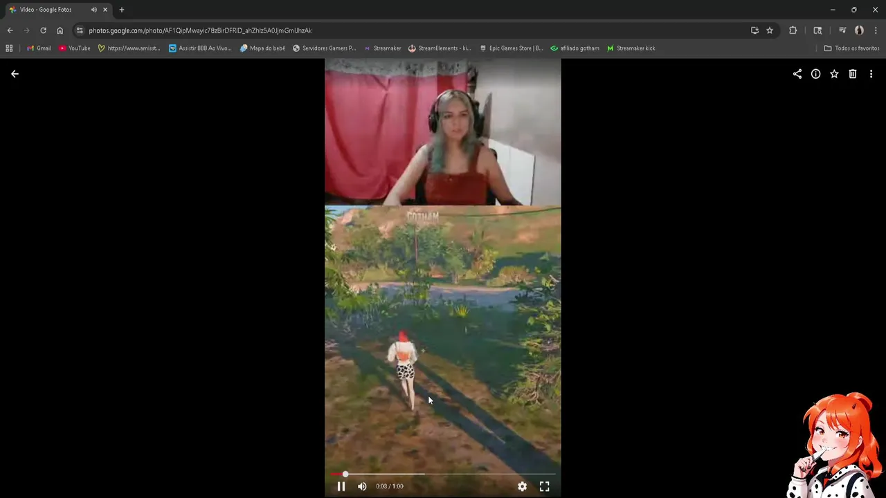Share this video

pyautogui.click(x=797, y=74)
